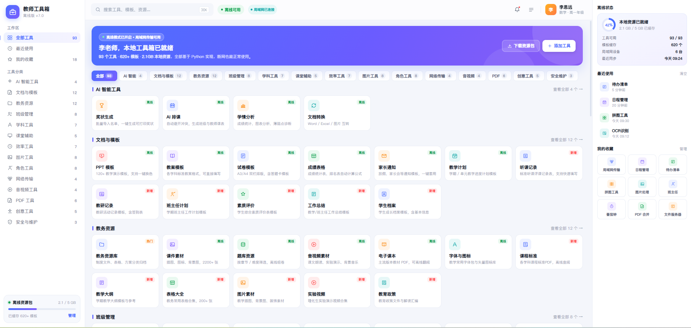
Task: Click 清空 next to 最近使用
Action: pyautogui.click(x=683, y=74)
